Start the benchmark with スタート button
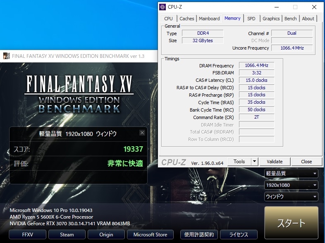Screen dimensions: 325x243 click(x=291, y=223)
